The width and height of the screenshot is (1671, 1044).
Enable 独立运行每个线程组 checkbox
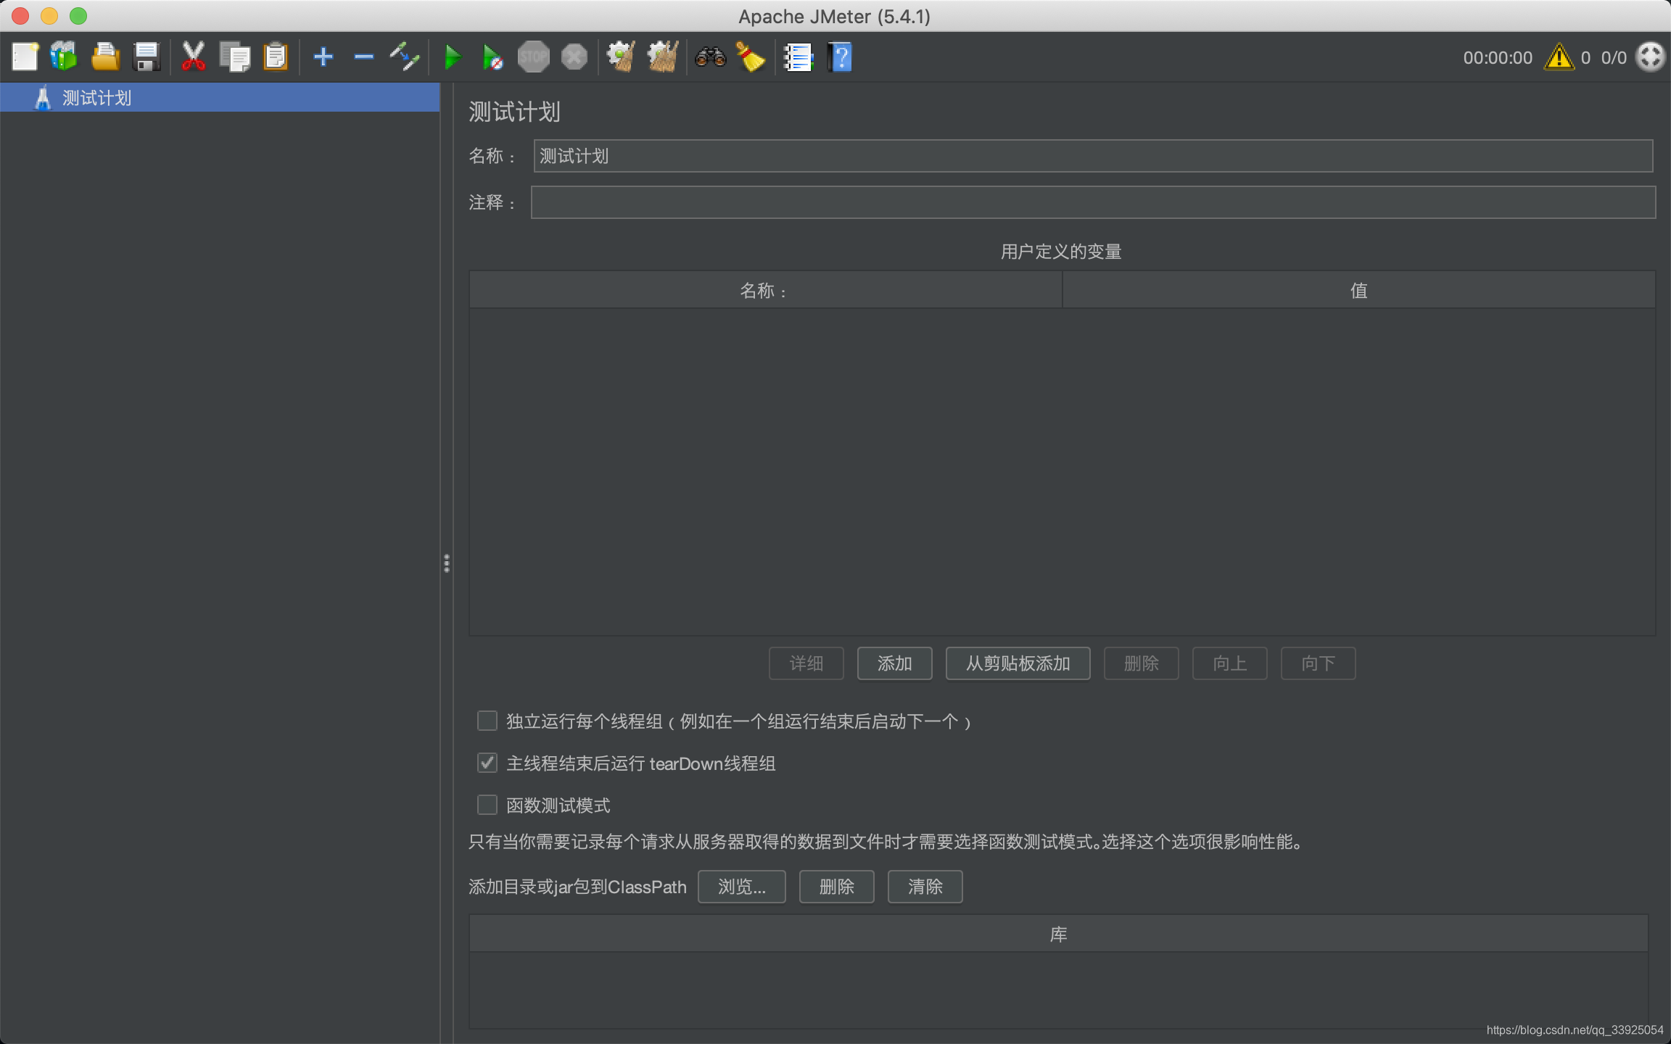tap(487, 721)
